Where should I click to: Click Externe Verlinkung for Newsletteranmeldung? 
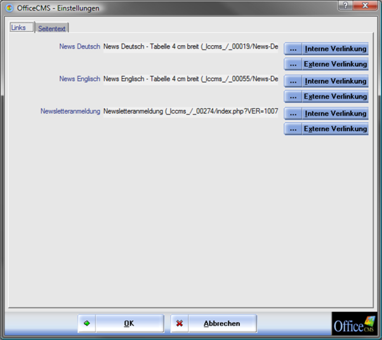pyautogui.click(x=335, y=128)
